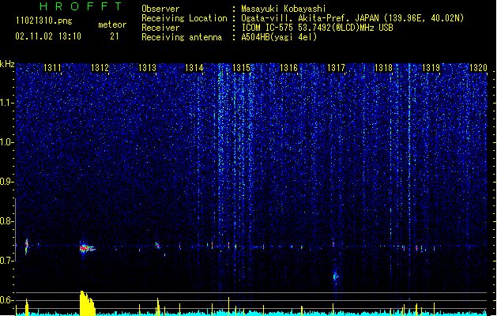Image resolution: width=497 pixels, height=316 pixels.
Task: Click the 1318 time marker
Action: click(x=383, y=68)
